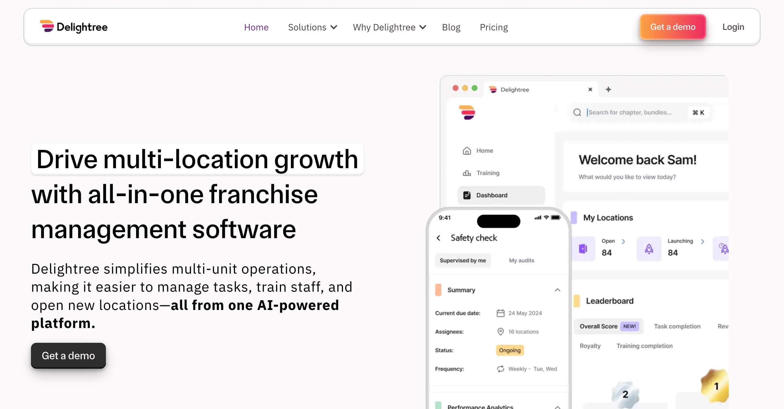Screen dimensions: 784x409
Task: Open the Login page
Action: coord(733,27)
